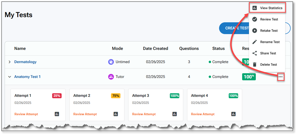Choose Rename Test from the menu

270,42
